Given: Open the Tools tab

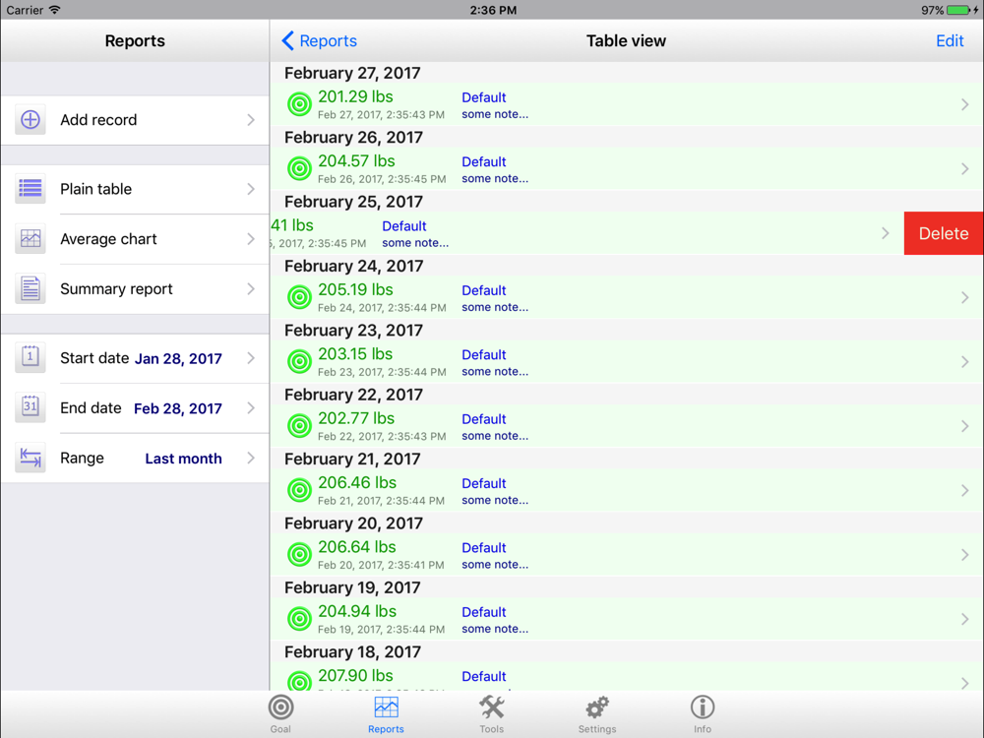Looking at the screenshot, I should [x=491, y=713].
